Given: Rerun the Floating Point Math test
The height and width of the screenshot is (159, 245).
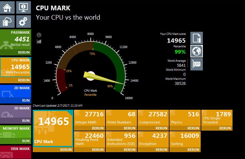Looking at the screenshot, I should tap(98, 150).
